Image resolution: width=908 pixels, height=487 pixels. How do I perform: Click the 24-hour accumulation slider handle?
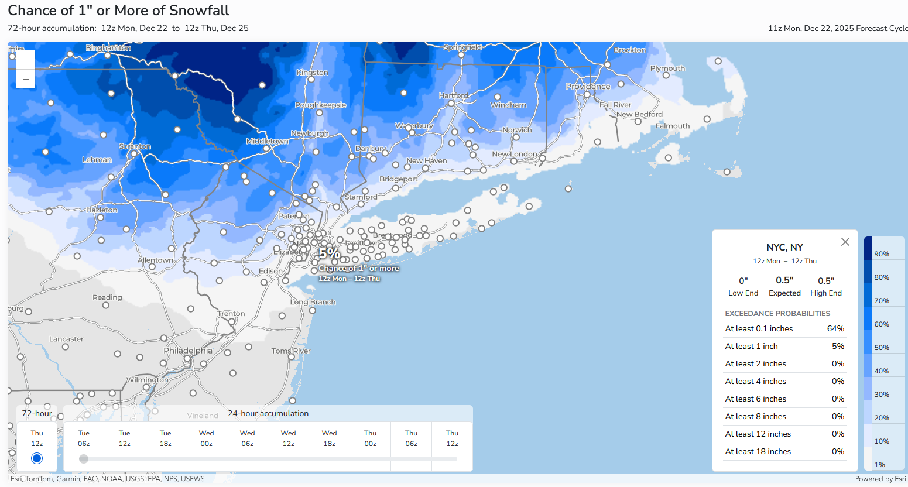pyautogui.click(x=84, y=459)
